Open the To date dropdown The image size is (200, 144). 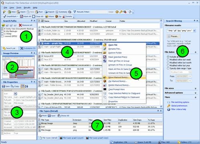(190, 81)
